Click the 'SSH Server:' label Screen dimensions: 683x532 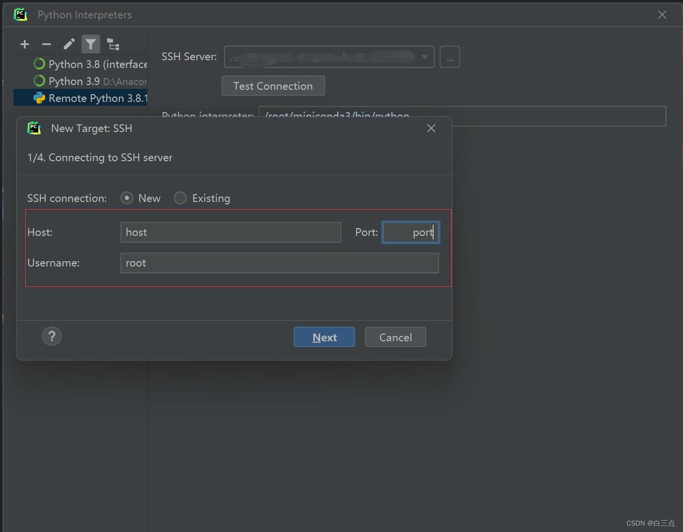tap(189, 57)
